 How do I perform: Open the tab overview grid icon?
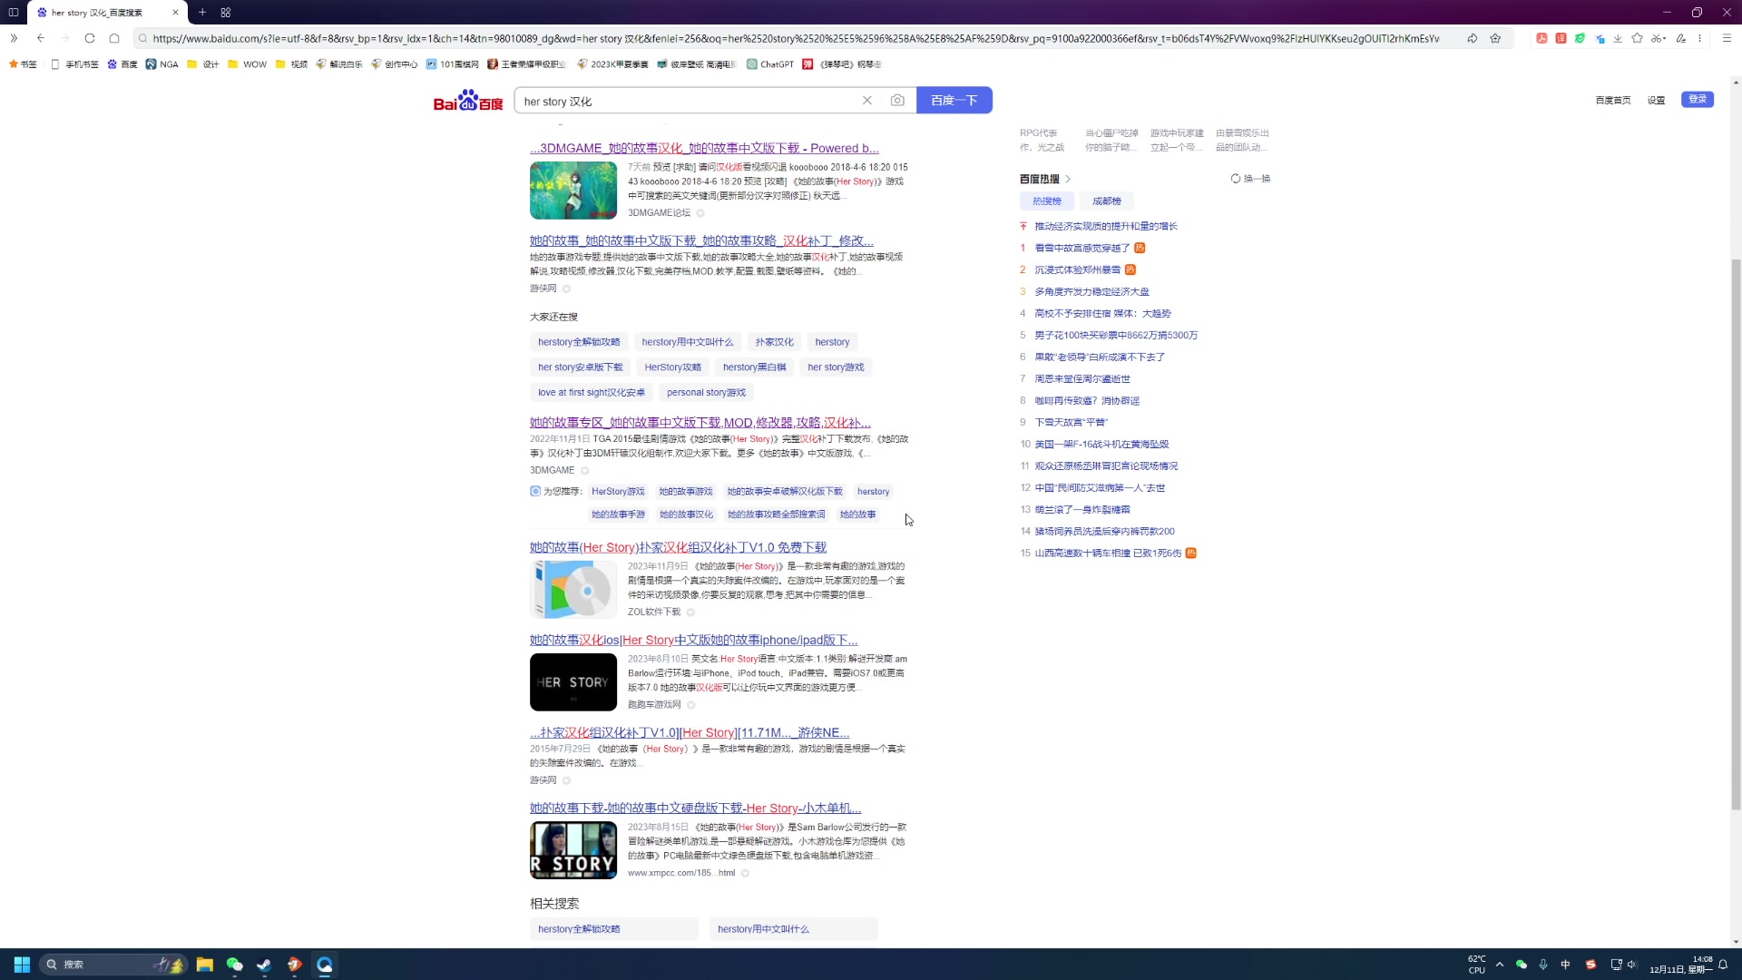[x=226, y=13]
